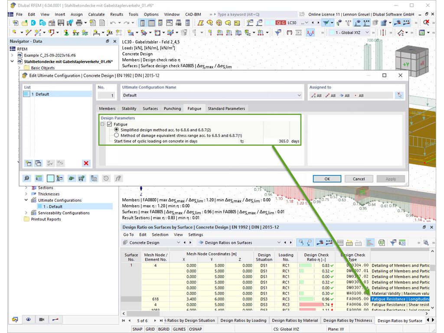The image size is (444, 333).
Task: Delete selected configuration with red X
Action: pos(86,163)
